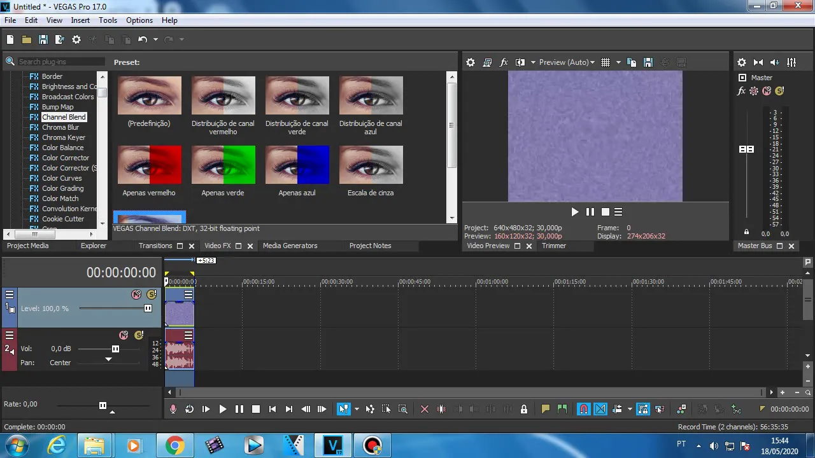Image resolution: width=815 pixels, height=458 pixels.
Task: Switch to the Transitions tab
Action: 155,246
